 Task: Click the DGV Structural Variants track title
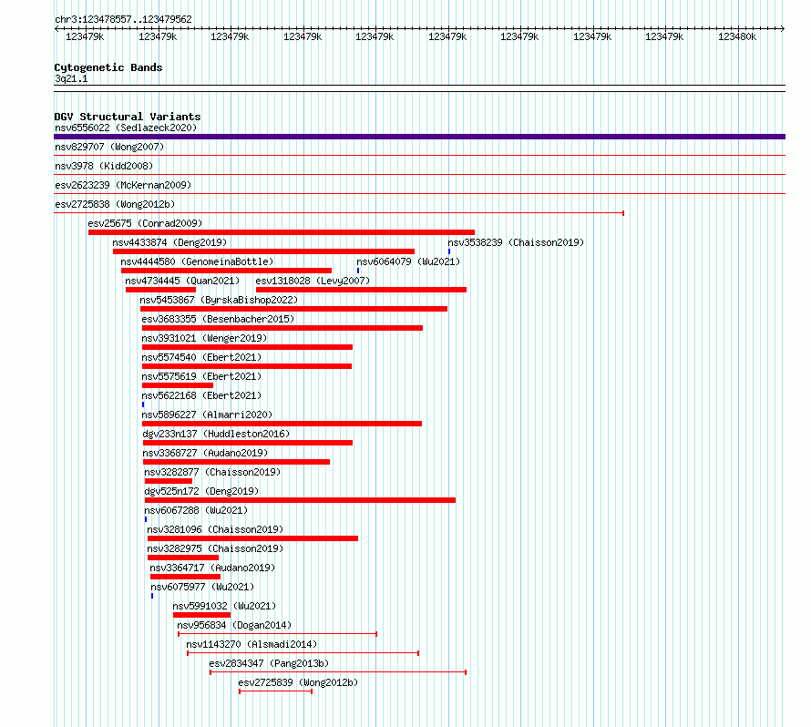[x=128, y=117]
